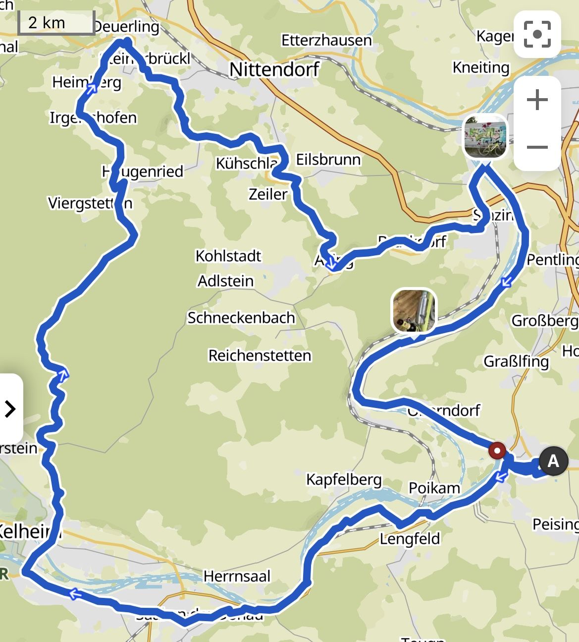The image size is (579, 642).
Task: Click the Reichenstetten place label
Action: (x=260, y=355)
